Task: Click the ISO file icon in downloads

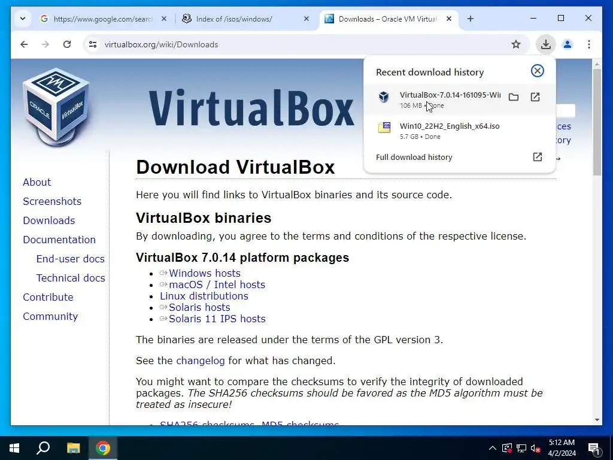Action: pos(384,128)
